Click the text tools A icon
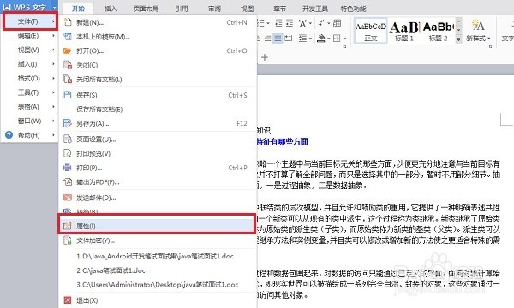 (302, 23)
